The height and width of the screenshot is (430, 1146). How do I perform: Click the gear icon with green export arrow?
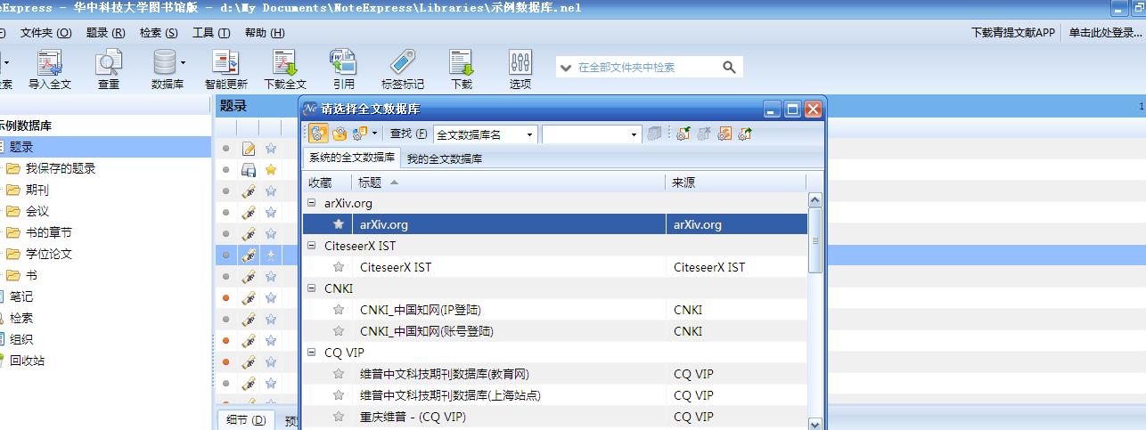click(745, 134)
